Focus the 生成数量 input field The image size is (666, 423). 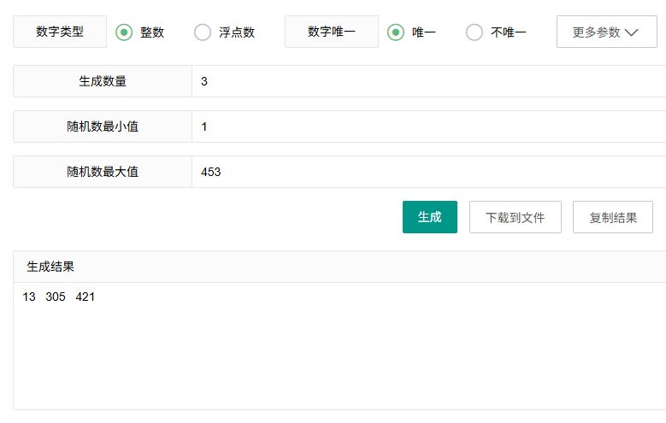429,81
